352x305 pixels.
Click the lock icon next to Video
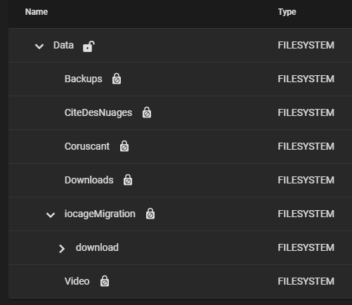tap(105, 281)
